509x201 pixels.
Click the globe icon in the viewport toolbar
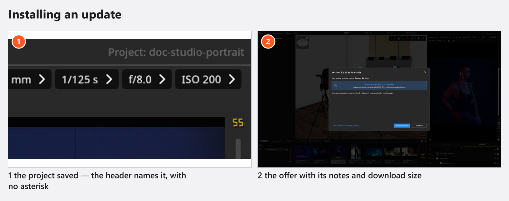(399, 38)
